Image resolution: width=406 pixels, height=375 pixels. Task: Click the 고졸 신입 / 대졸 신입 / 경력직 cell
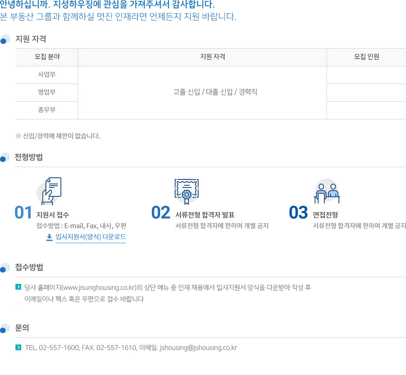click(202, 92)
